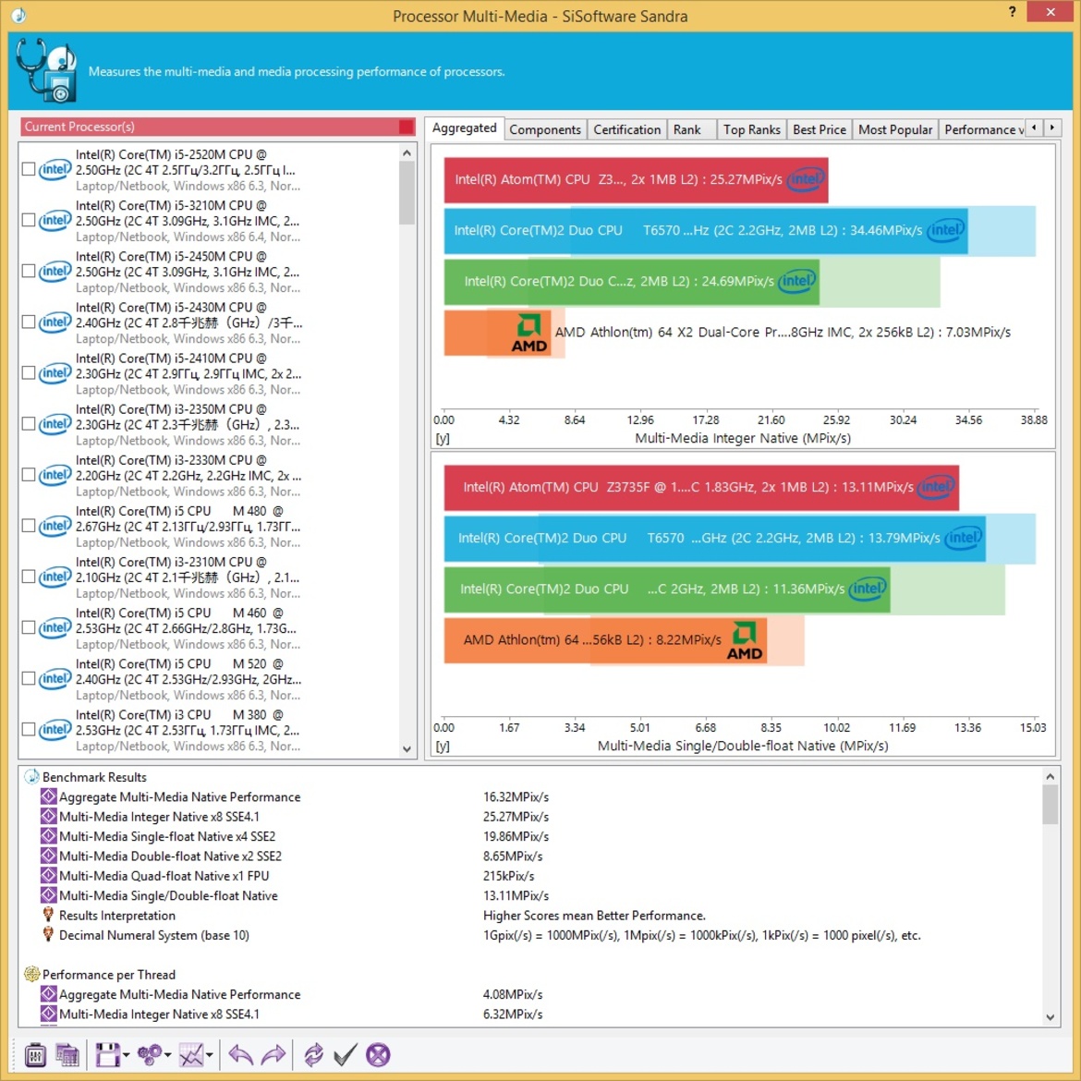Click the Performance per Thread section icon
Screen dimensions: 1081x1081
click(31, 974)
